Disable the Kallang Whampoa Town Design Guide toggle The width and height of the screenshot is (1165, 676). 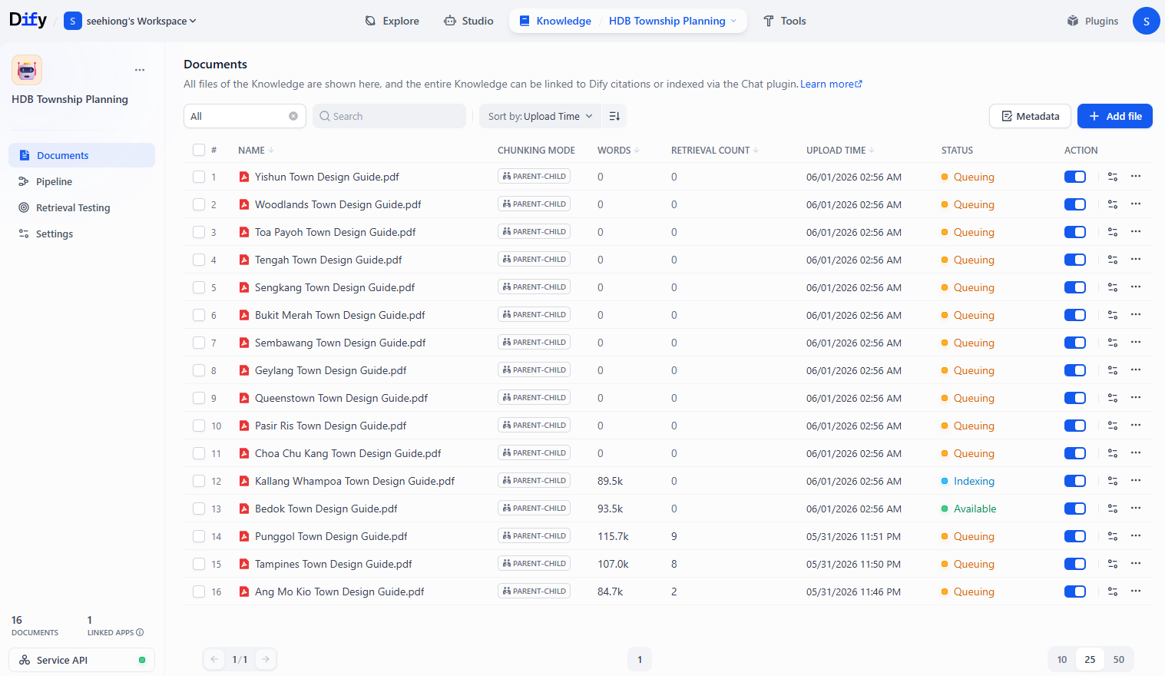pyautogui.click(x=1075, y=481)
